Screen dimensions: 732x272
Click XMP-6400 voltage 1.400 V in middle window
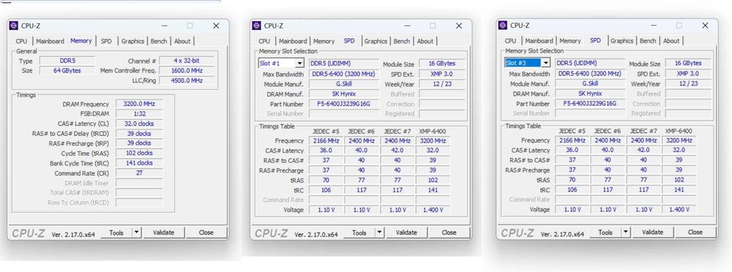(433, 210)
